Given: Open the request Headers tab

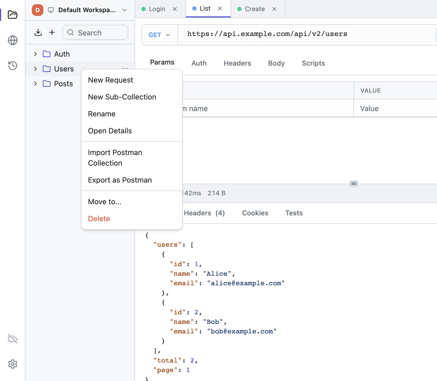Looking at the screenshot, I should coord(237,63).
